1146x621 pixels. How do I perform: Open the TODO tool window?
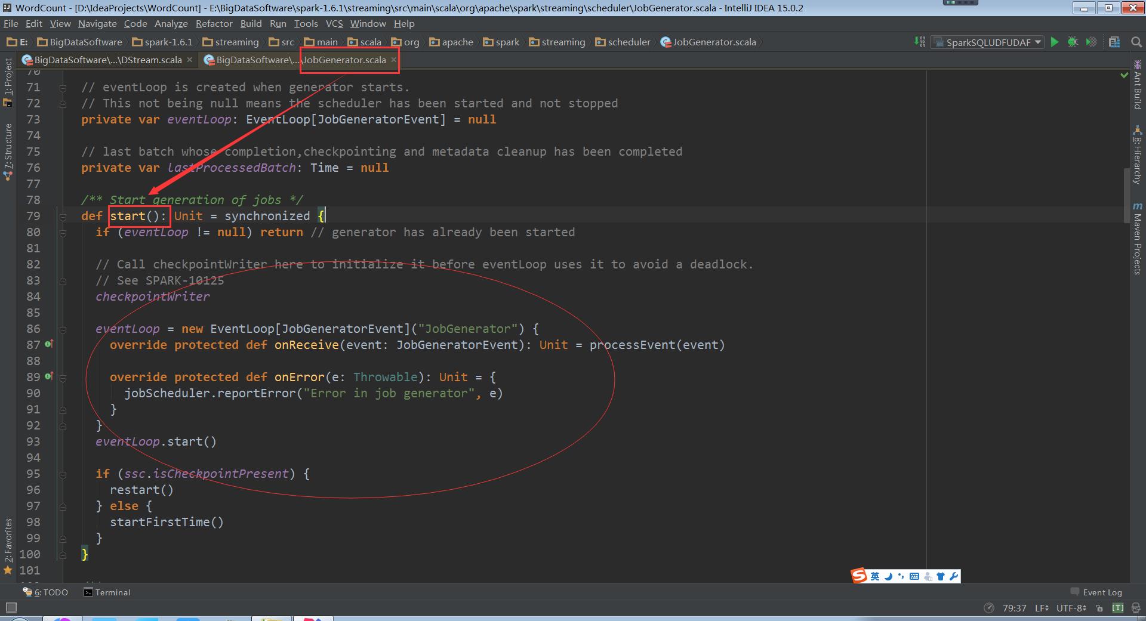[x=45, y=592]
